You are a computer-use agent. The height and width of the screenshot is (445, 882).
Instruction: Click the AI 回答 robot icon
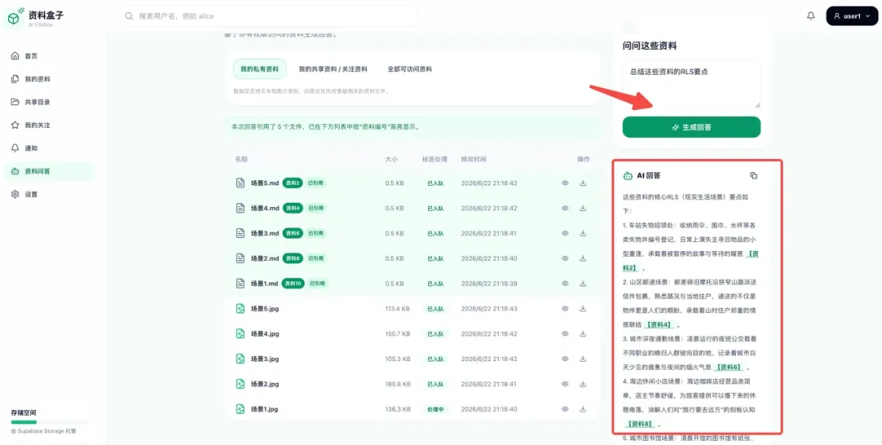click(628, 176)
